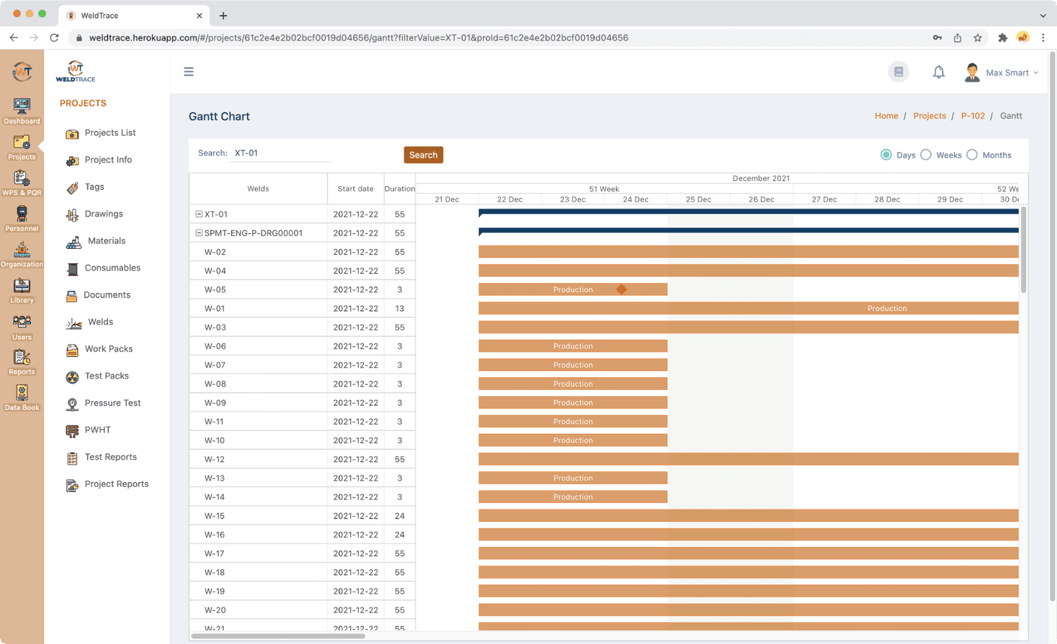Open the Reports section icon

pos(22,358)
